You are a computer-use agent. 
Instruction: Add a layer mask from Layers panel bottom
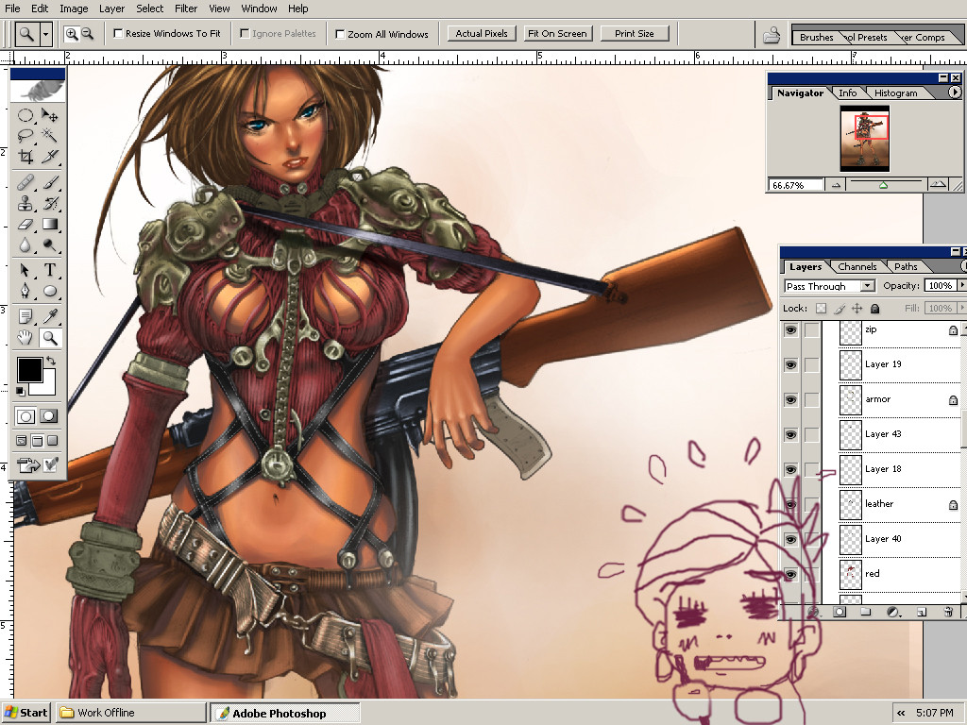click(840, 612)
